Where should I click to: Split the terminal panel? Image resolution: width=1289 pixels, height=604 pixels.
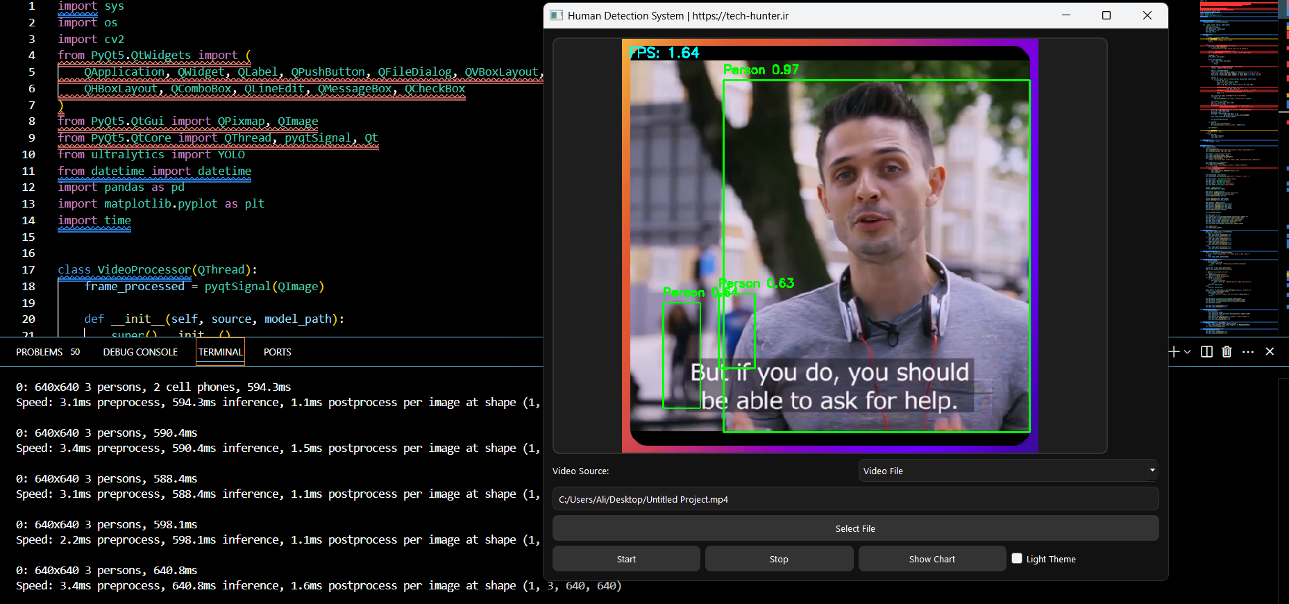tap(1206, 352)
